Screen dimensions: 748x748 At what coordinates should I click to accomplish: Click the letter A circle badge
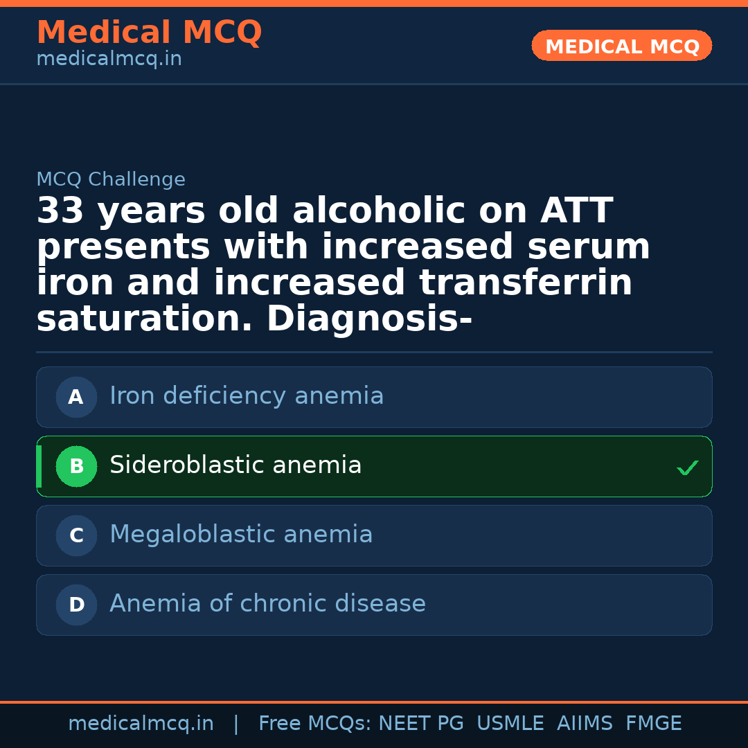click(76, 398)
